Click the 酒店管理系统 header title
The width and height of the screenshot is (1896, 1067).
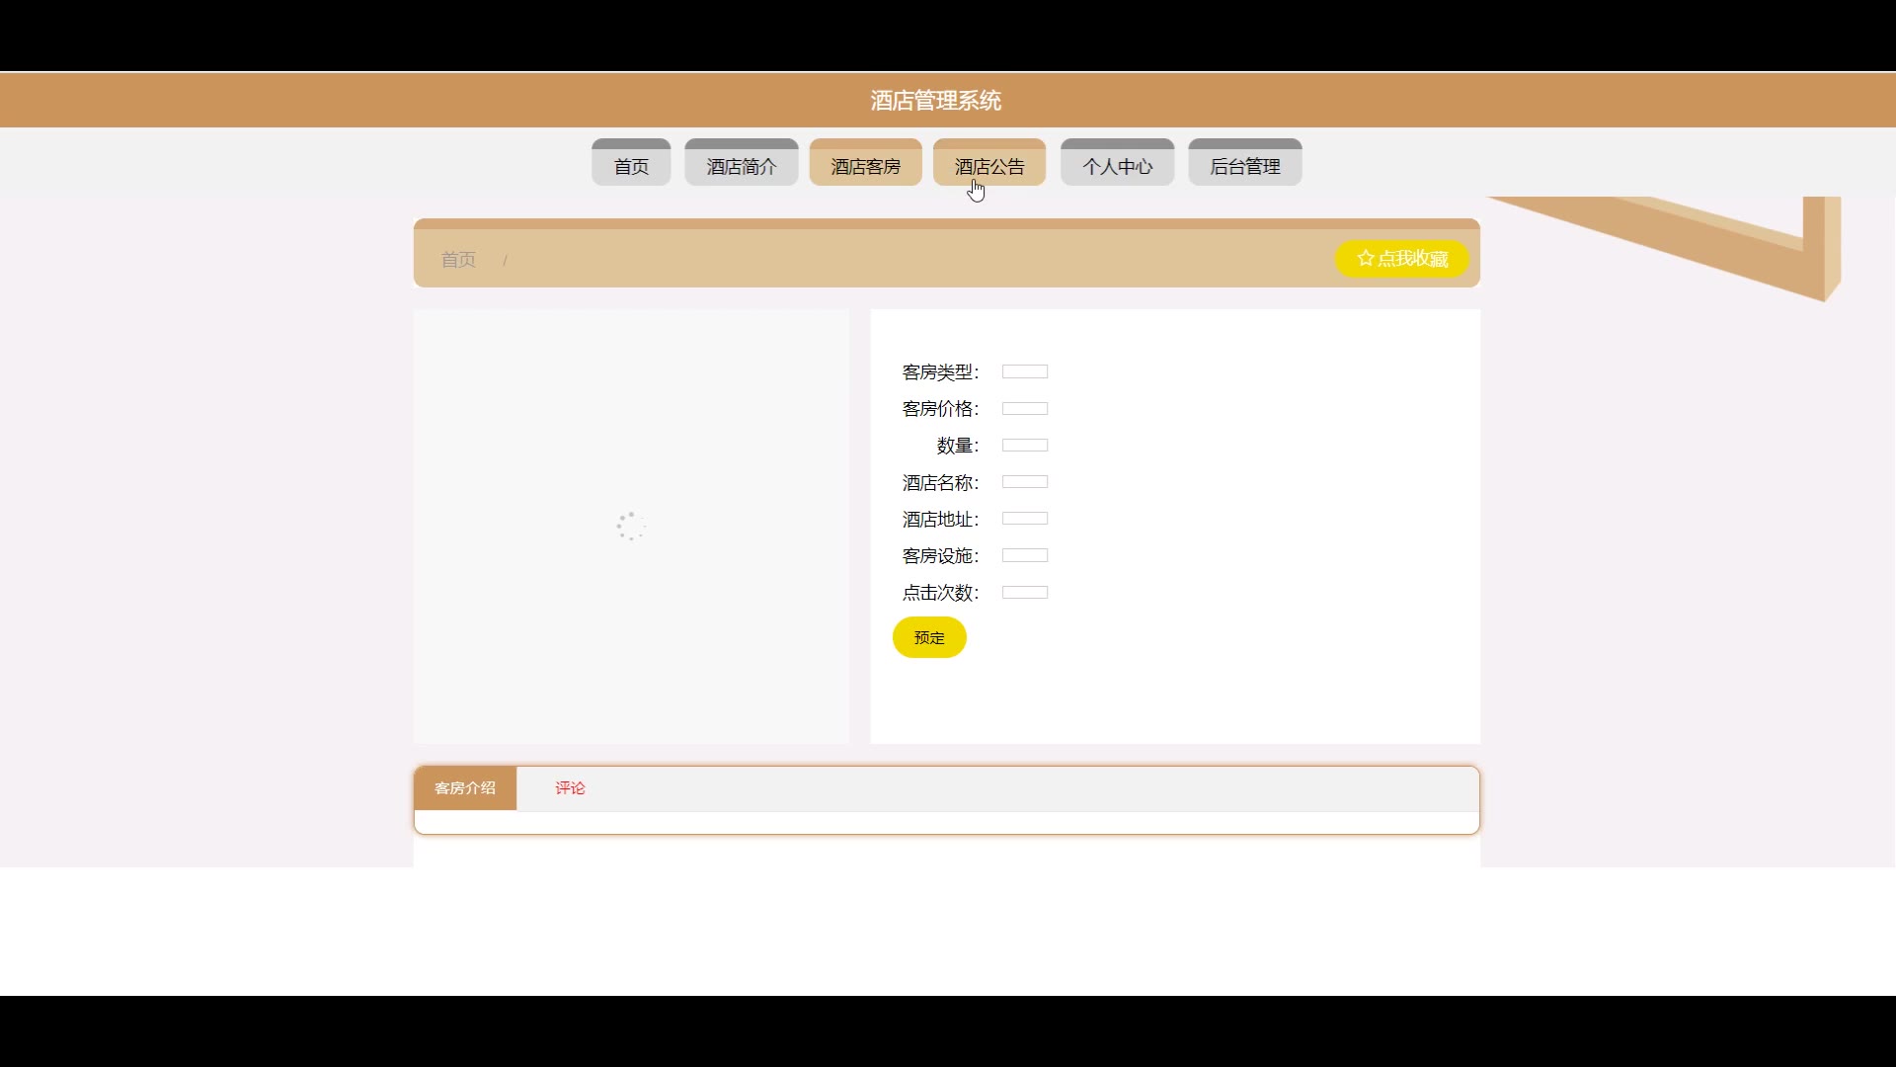[x=935, y=101]
